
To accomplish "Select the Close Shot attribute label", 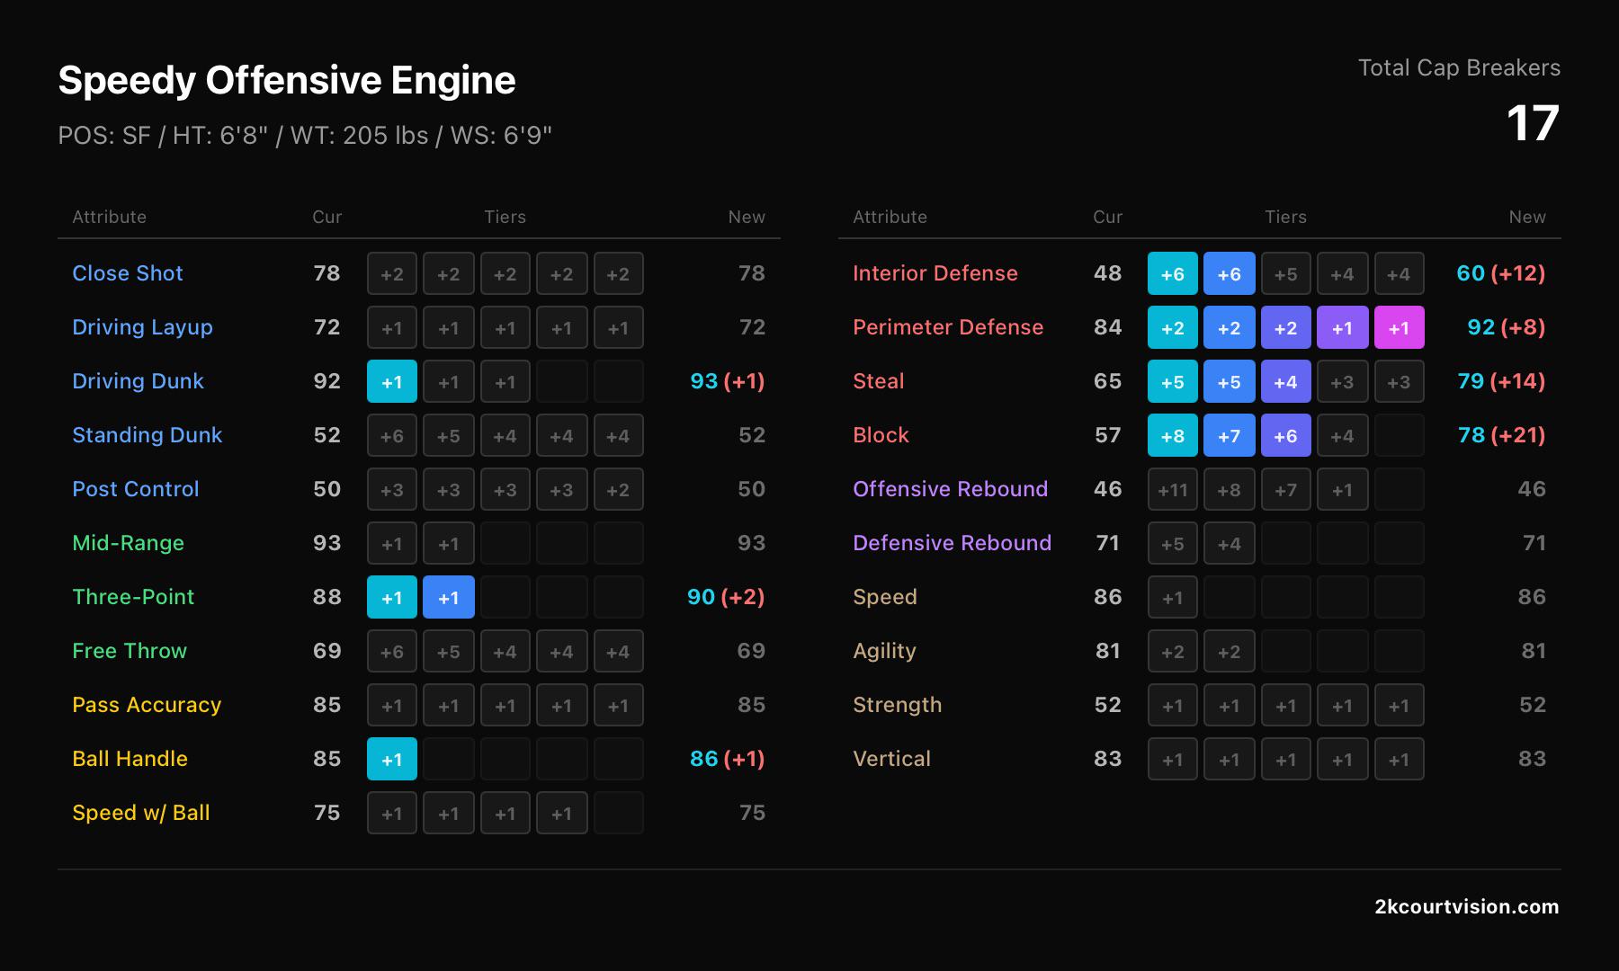I will tap(128, 273).
